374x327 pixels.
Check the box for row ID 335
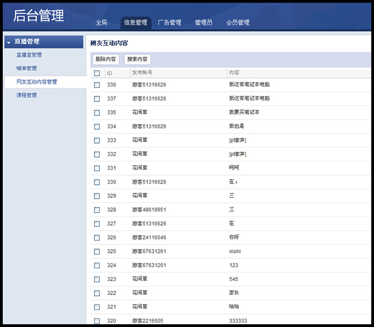tap(97, 113)
